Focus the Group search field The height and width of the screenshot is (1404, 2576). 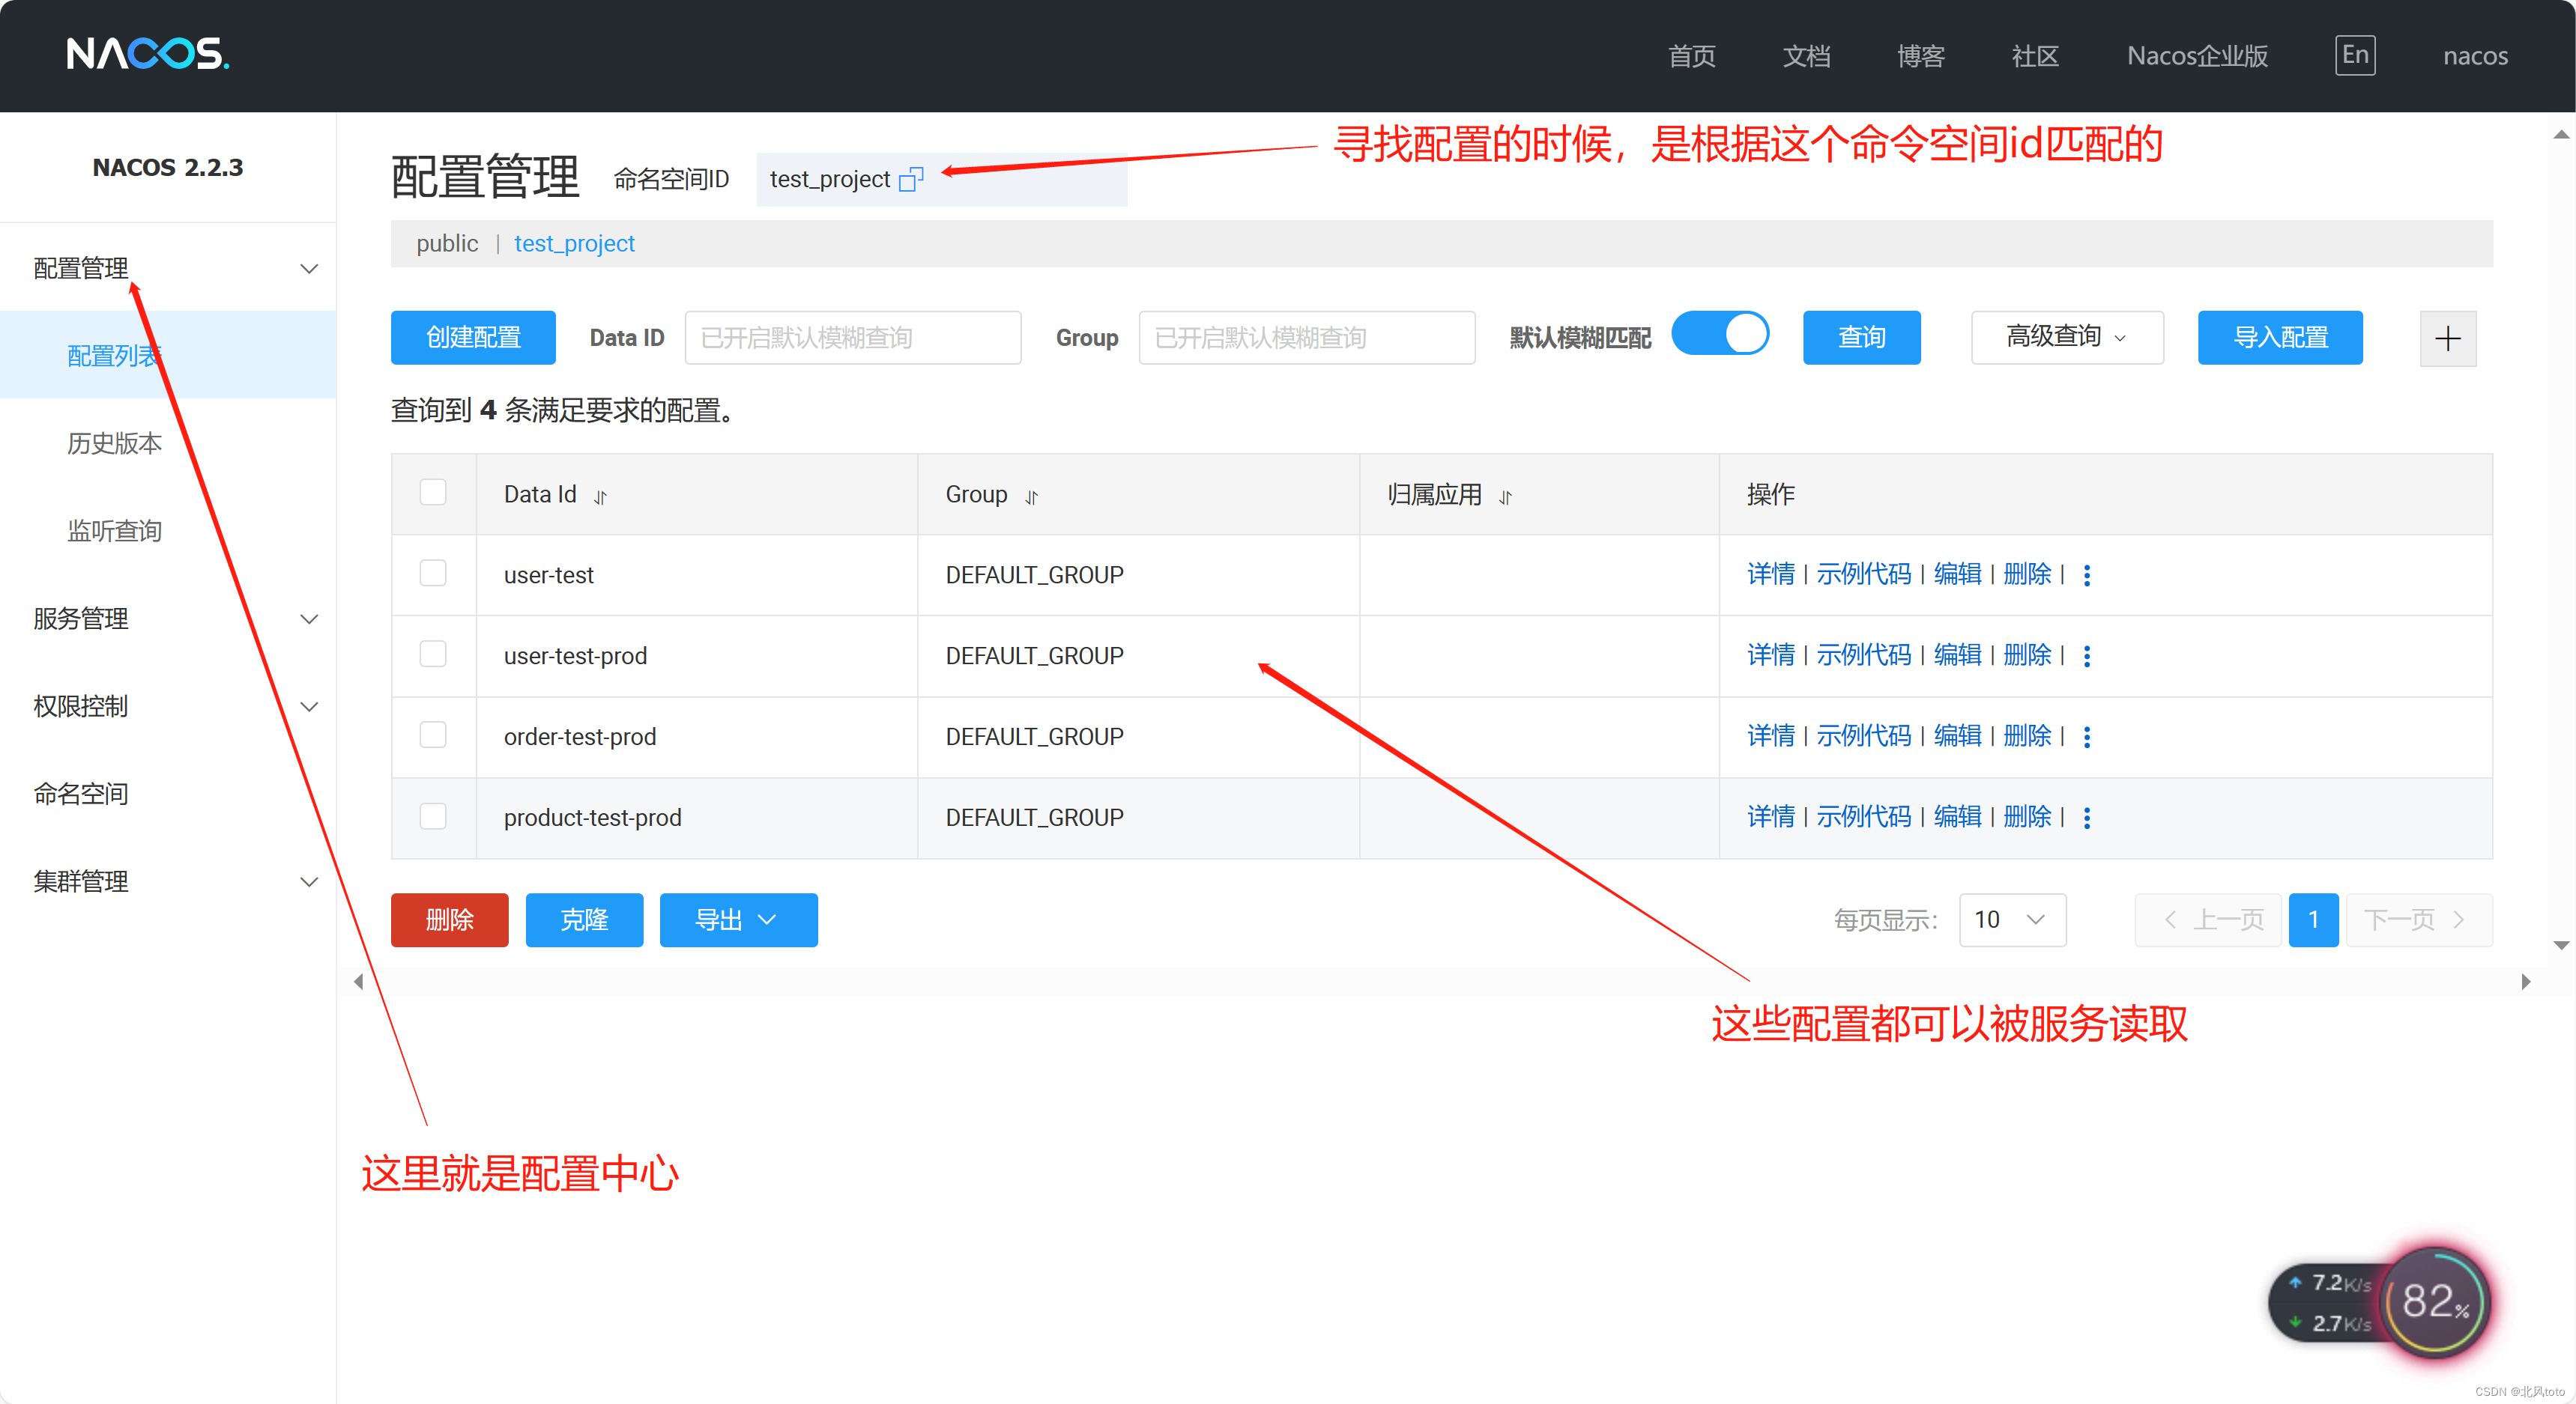(1307, 338)
